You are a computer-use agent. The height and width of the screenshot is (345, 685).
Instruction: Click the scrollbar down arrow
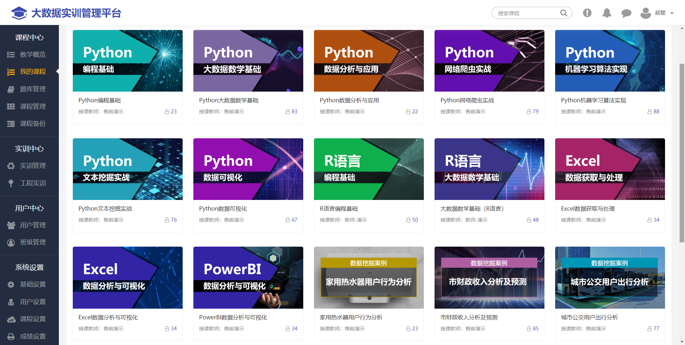pos(682,342)
